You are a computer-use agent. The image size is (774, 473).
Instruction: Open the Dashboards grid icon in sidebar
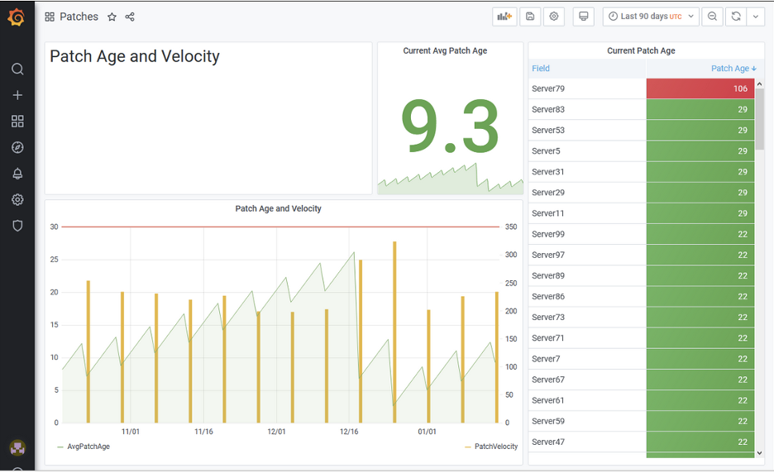click(x=17, y=121)
